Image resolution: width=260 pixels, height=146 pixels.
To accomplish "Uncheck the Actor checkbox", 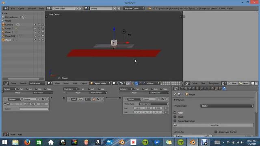I will pyautogui.click(x=175, y=113).
